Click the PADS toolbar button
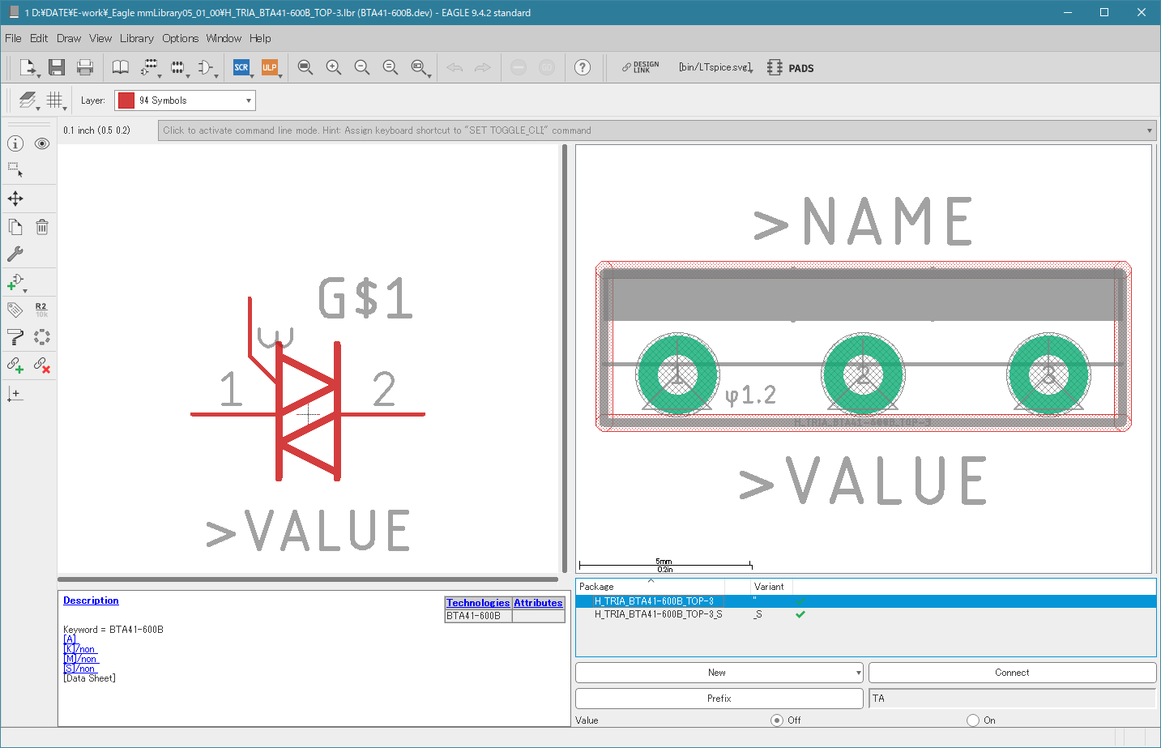 (x=791, y=68)
